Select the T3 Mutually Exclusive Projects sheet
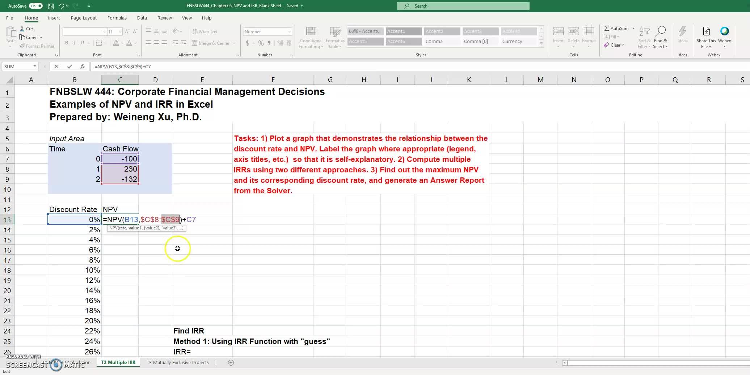Image resolution: width=750 pixels, height=375 pixels. click(x=177, y=362)
